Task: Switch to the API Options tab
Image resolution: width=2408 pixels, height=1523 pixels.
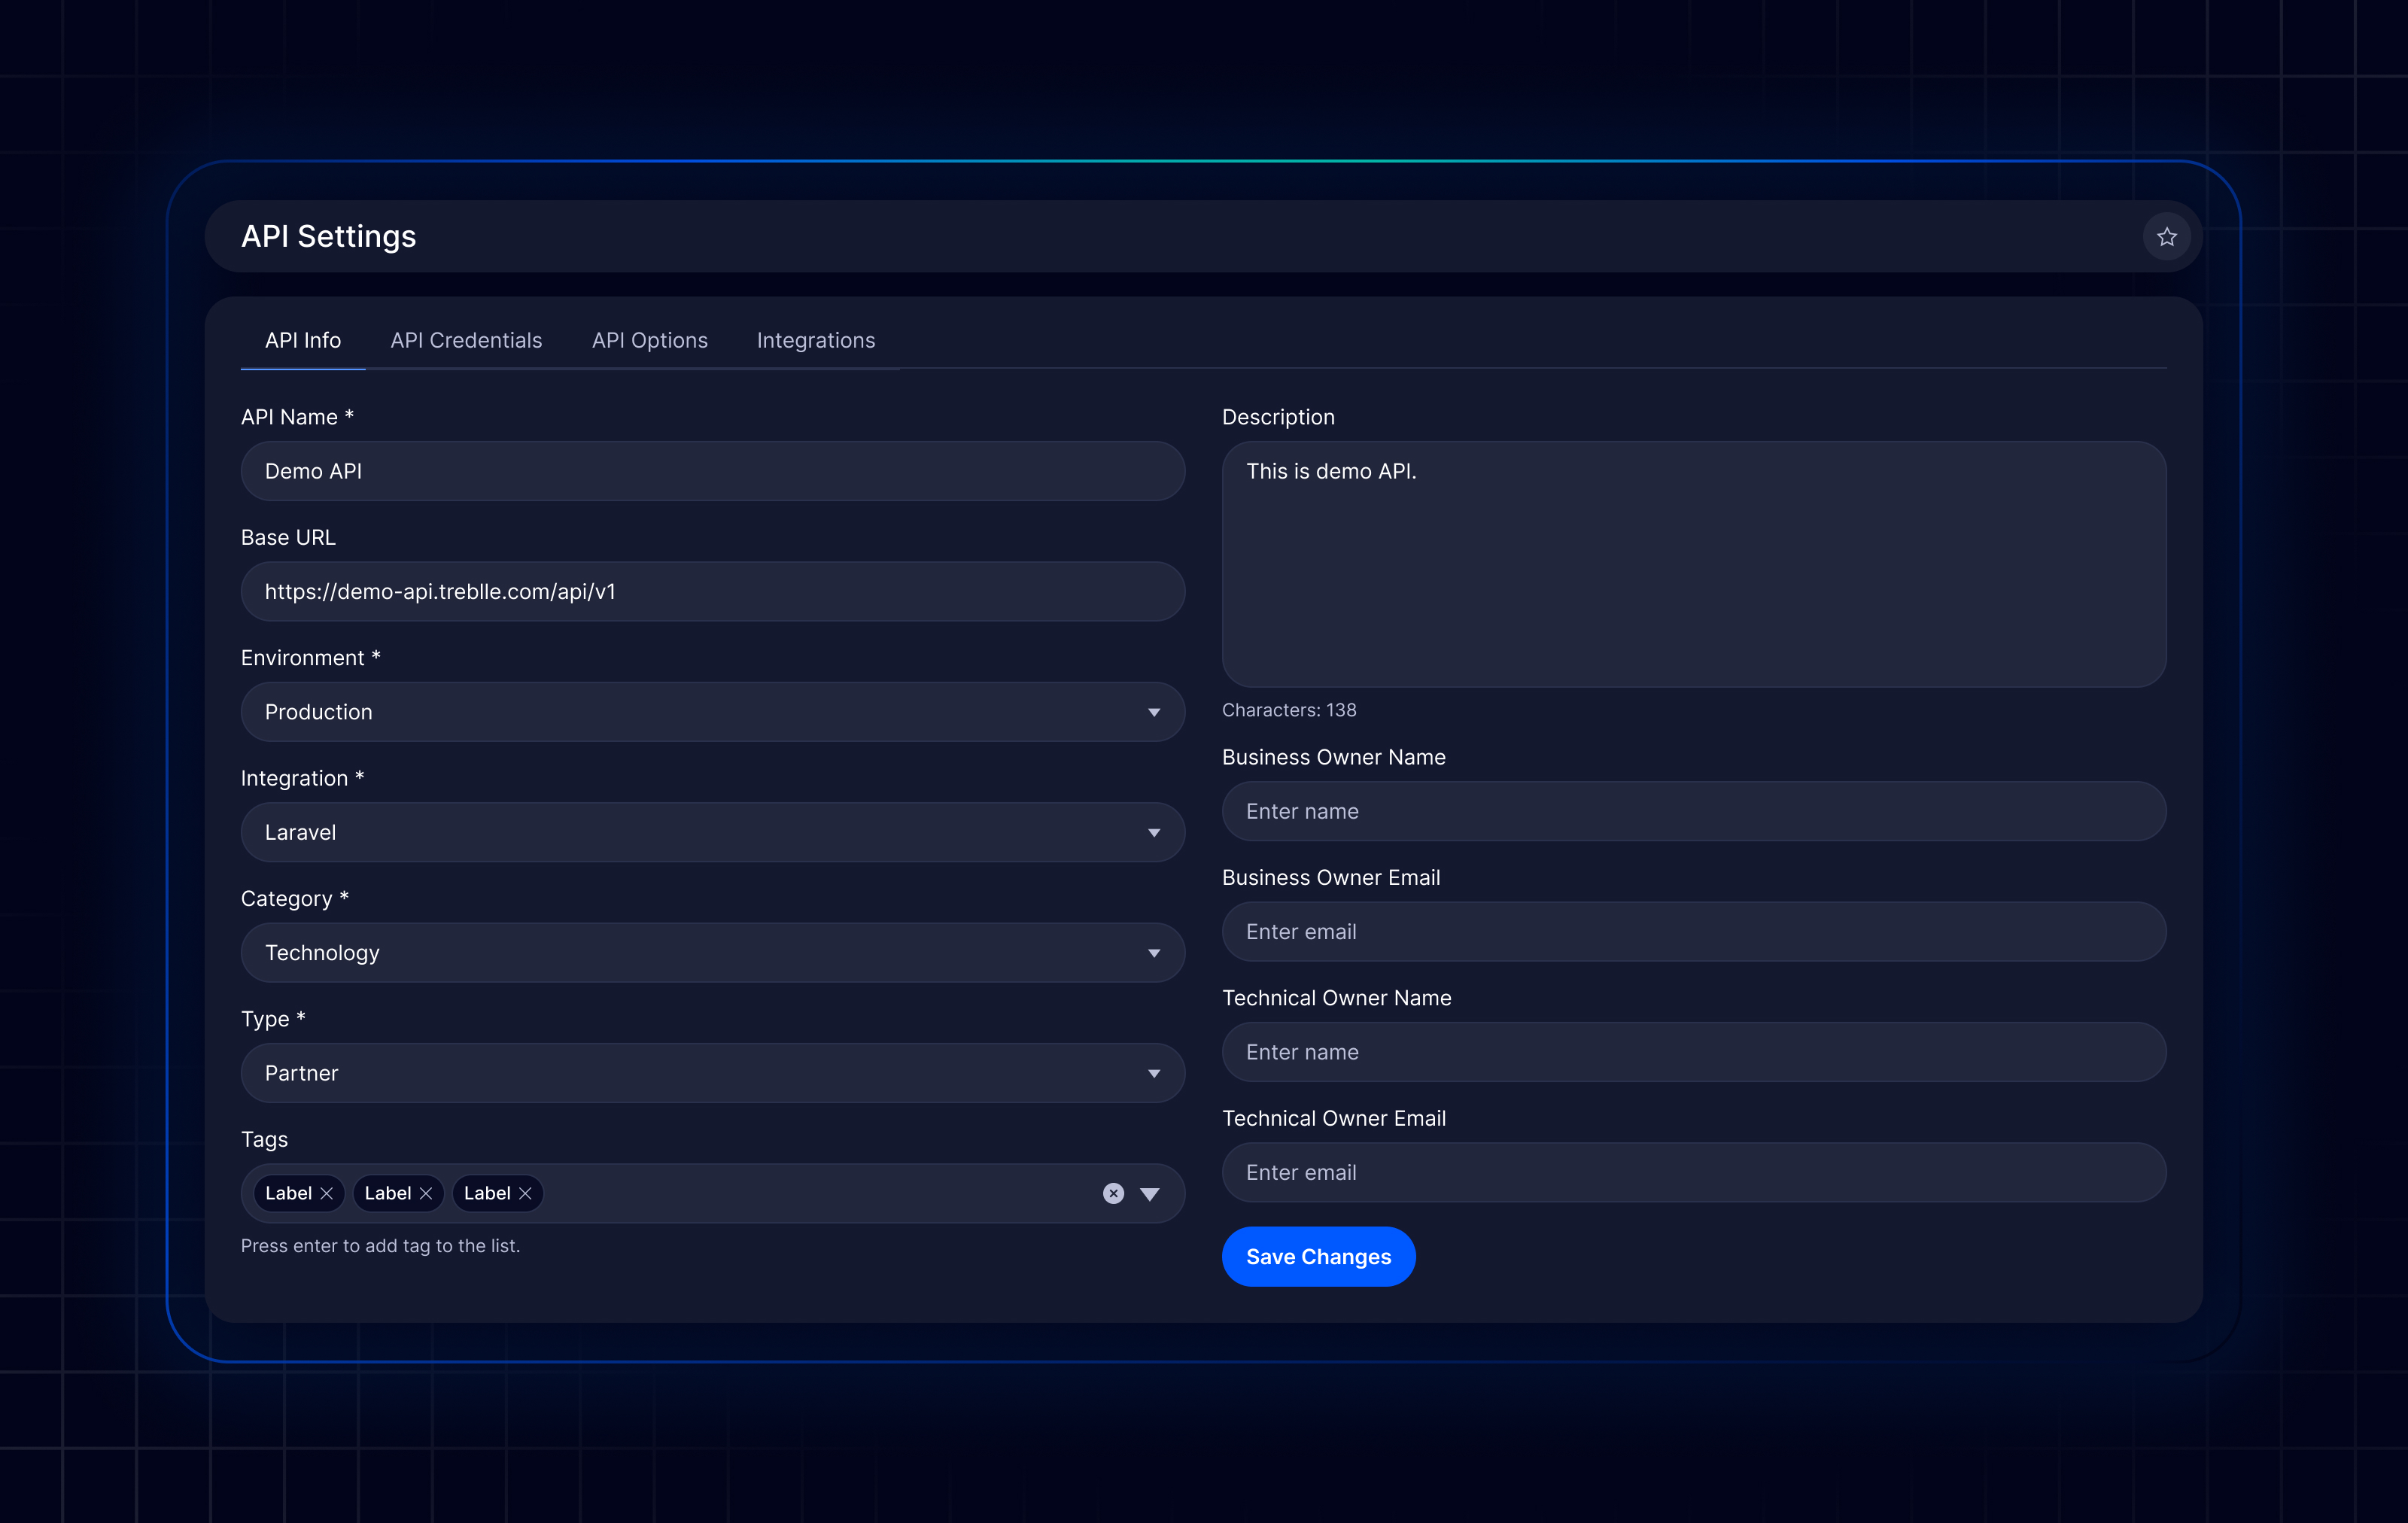Action: point(649,340)
